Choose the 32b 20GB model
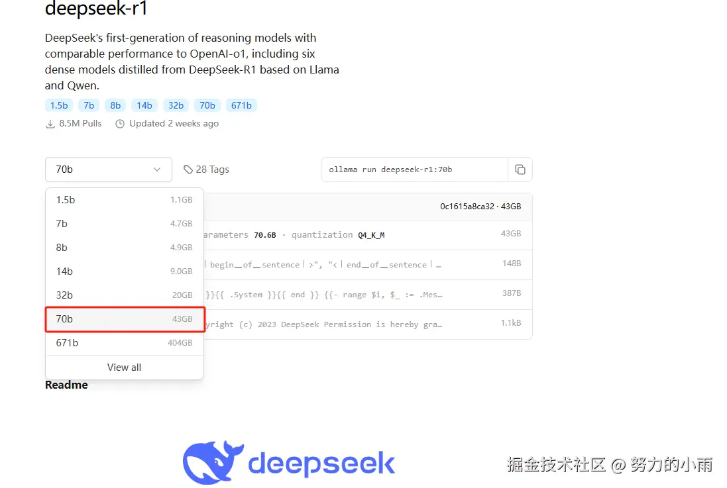Image resolution: width=727 pixels, height=488 pixels. point(124,295)
